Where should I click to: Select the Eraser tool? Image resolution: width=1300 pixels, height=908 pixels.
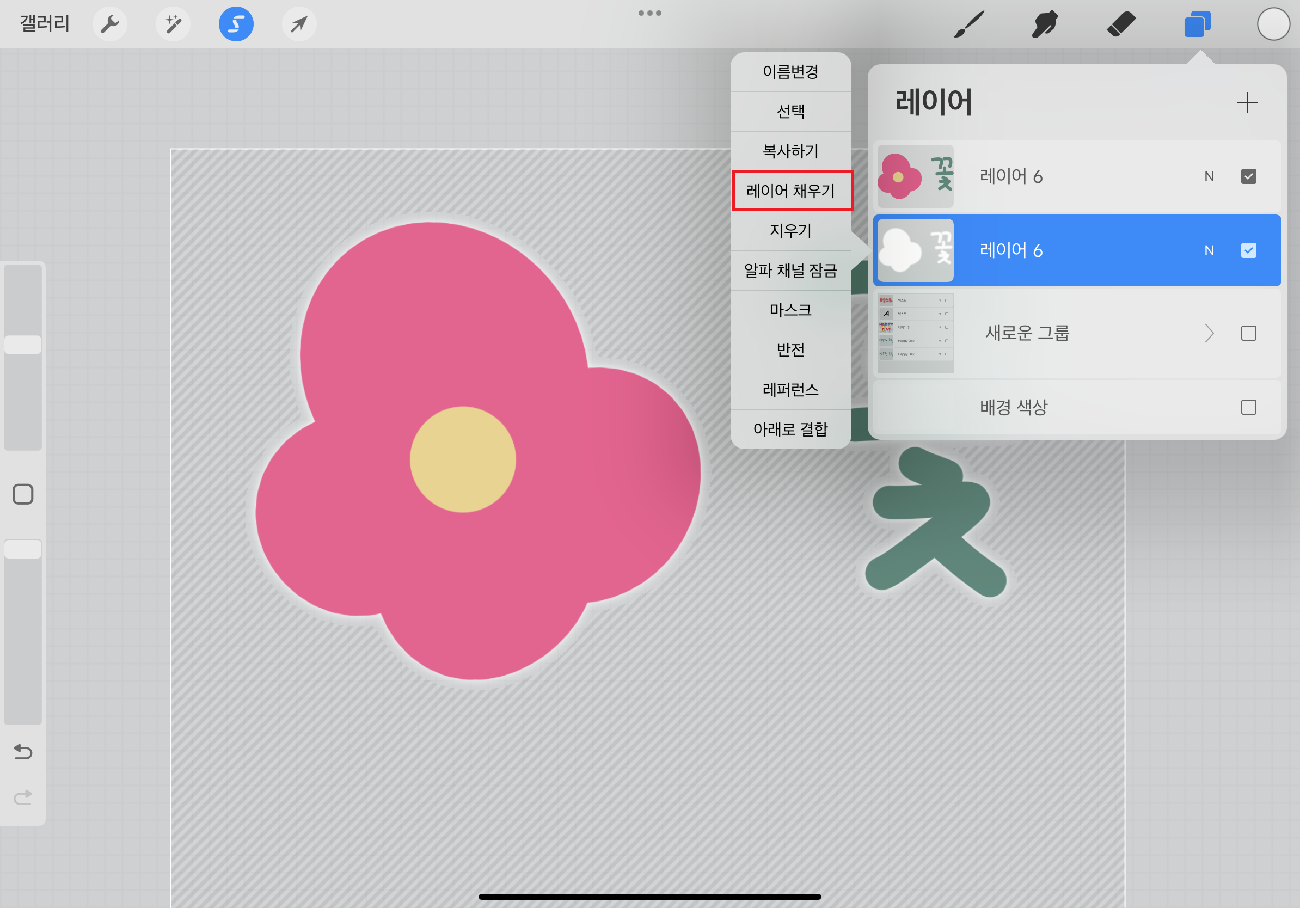pos(1121,24)
